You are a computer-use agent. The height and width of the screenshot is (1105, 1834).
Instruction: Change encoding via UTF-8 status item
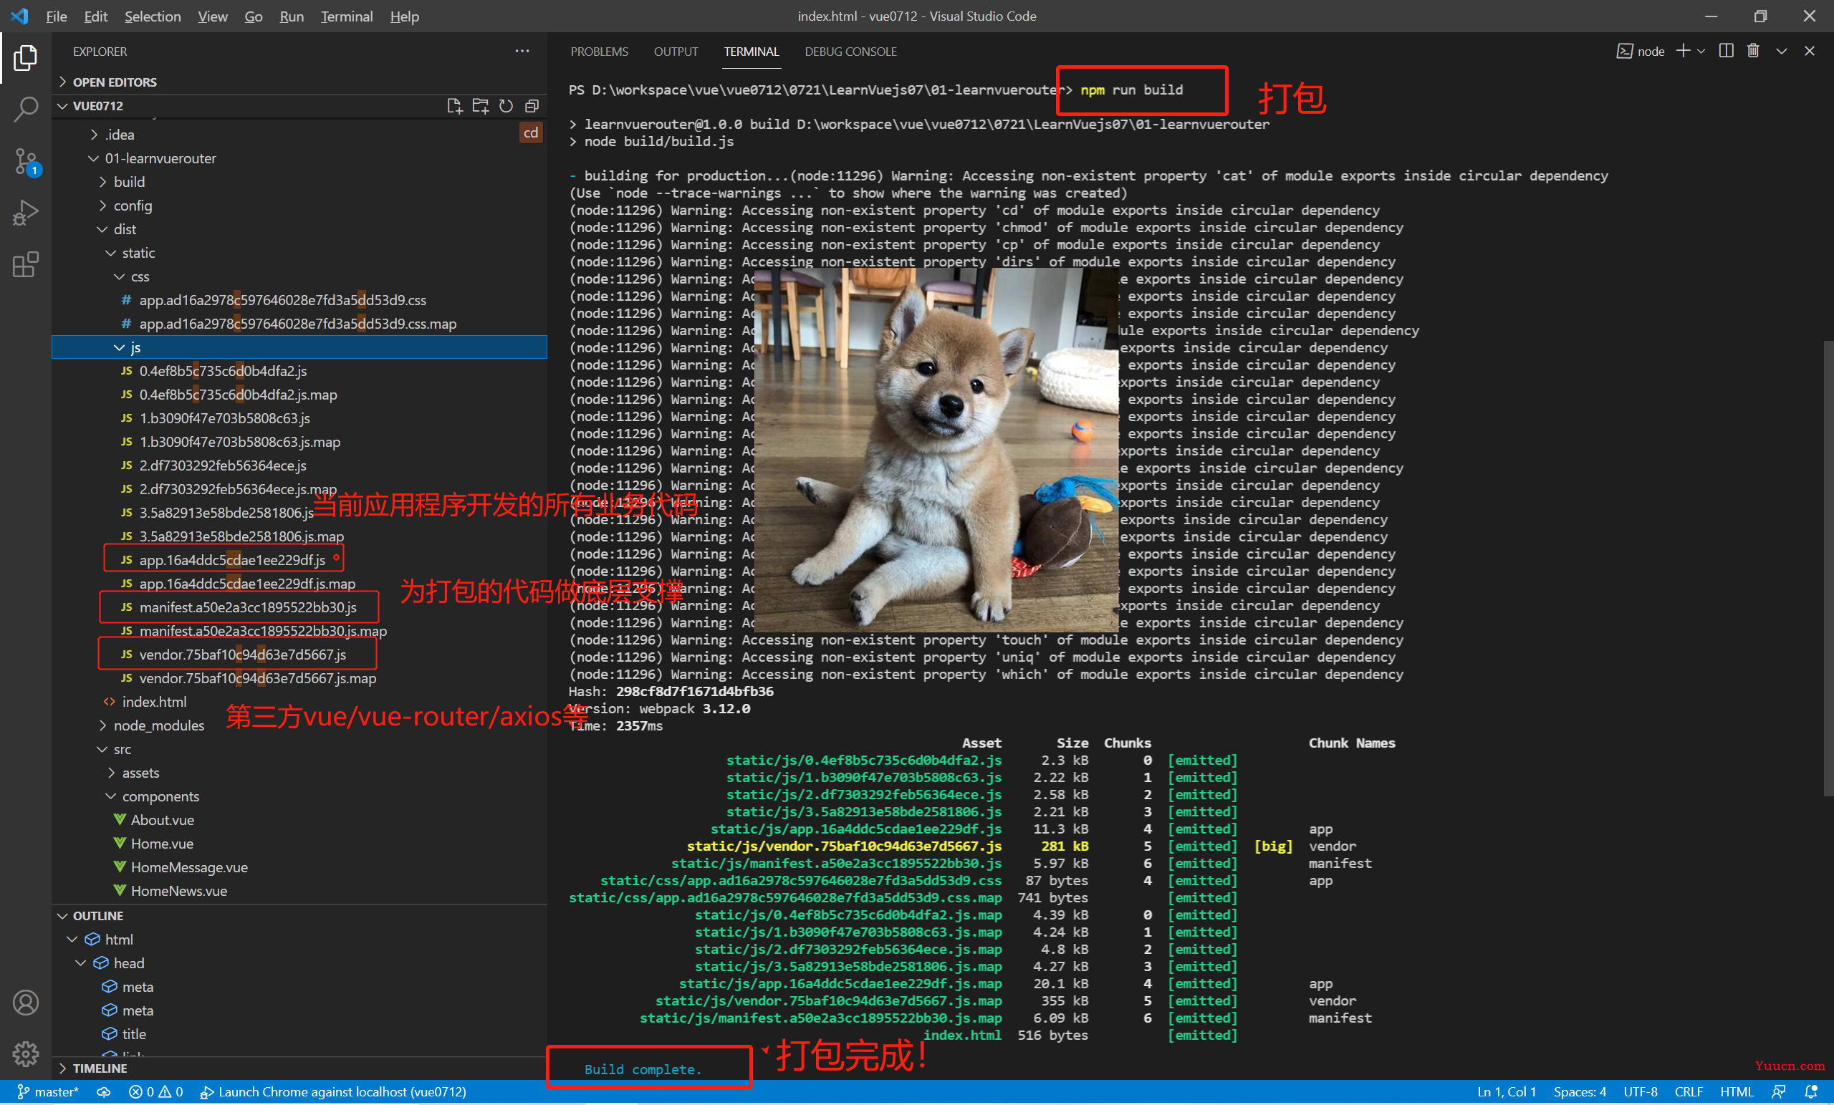coord(1641,1091)
